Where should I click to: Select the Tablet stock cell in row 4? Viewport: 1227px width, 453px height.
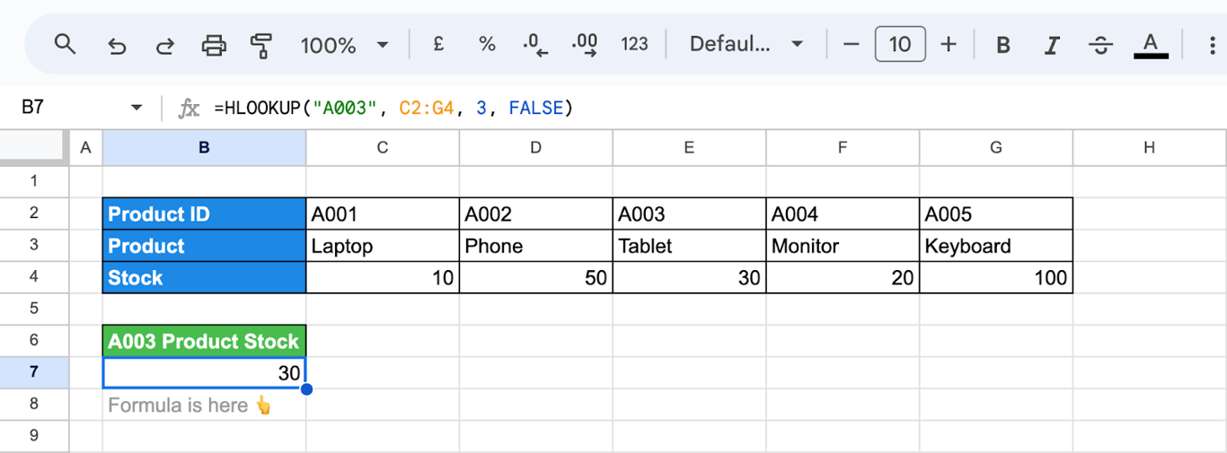[689, 277]
